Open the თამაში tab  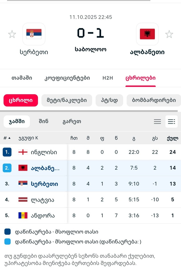pos(22,78)
